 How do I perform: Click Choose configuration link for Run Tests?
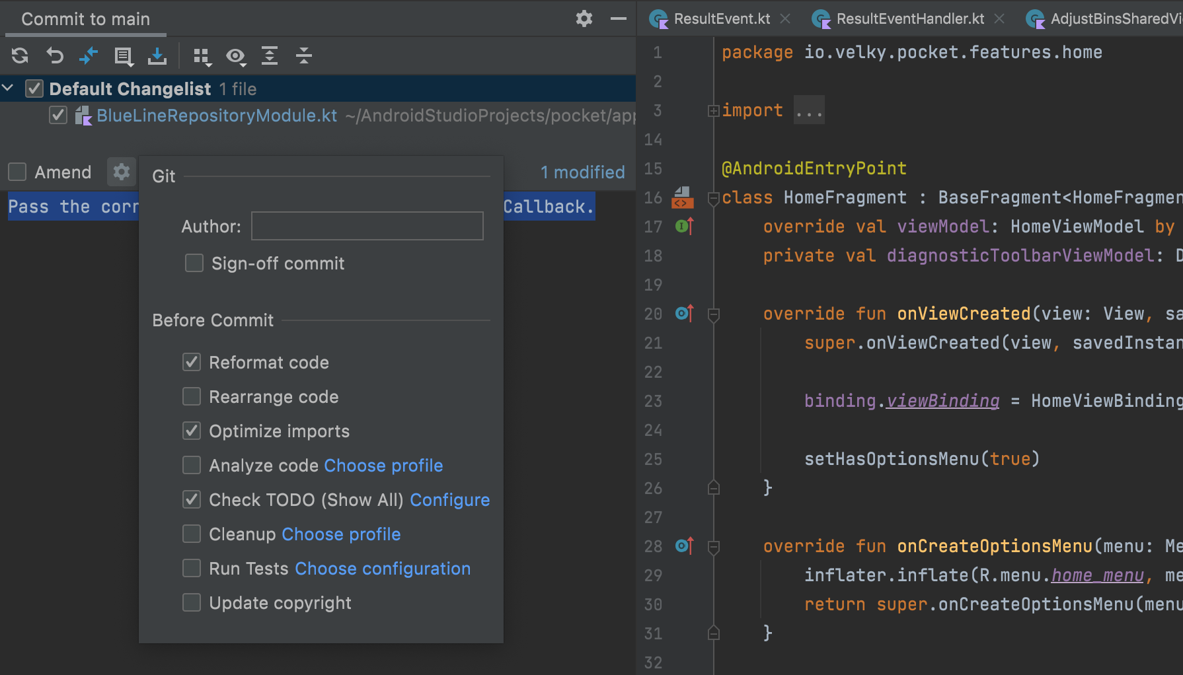(383, 569)
